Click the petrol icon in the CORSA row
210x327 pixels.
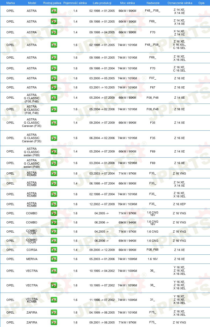point(54,250)
